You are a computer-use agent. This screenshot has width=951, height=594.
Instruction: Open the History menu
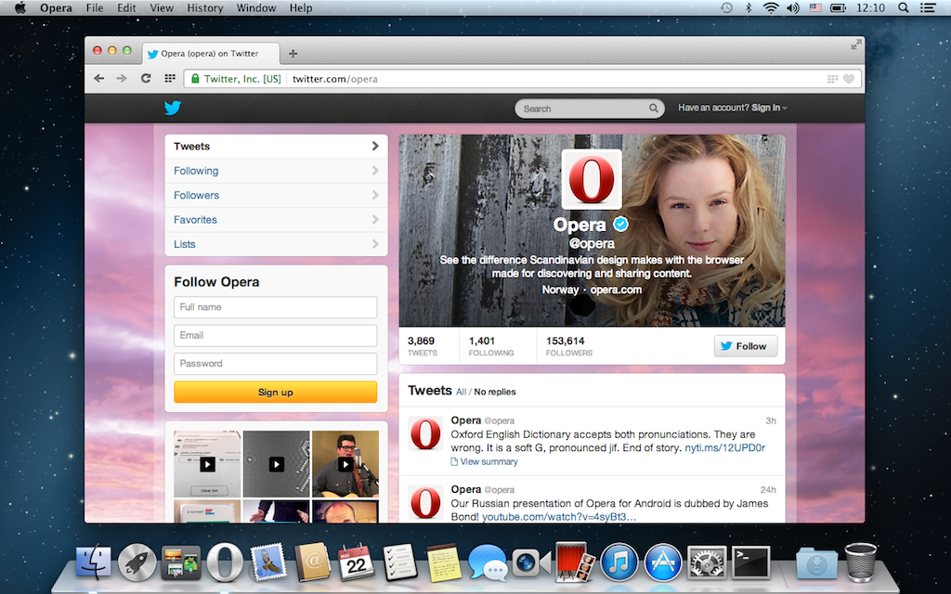(x=204, y=8)
